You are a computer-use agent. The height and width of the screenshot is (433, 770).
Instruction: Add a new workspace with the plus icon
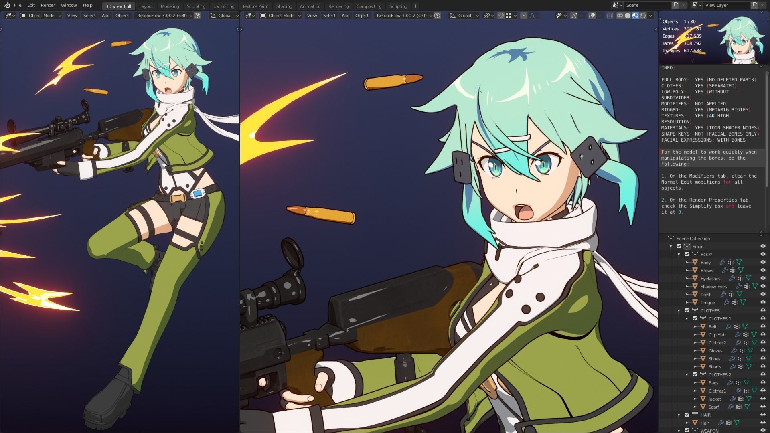[x=415, y=6]
